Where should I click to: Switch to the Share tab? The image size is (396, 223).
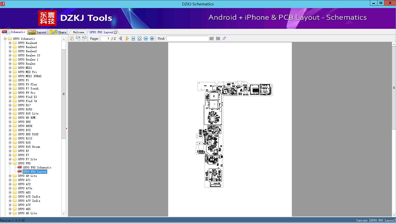(x=58, y=32)
